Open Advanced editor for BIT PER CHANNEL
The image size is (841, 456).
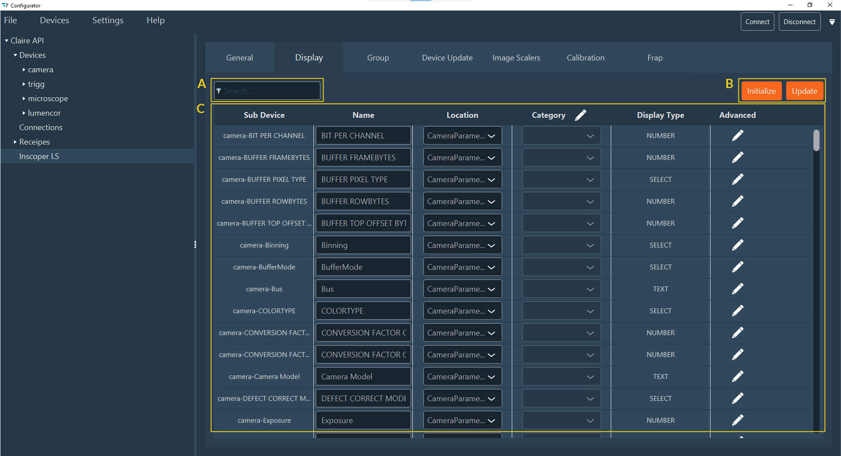[738, 135]
